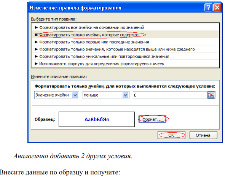Click the 'Формат...' button
This screenshot has height=179, width=225.
[x=152, y=119]
